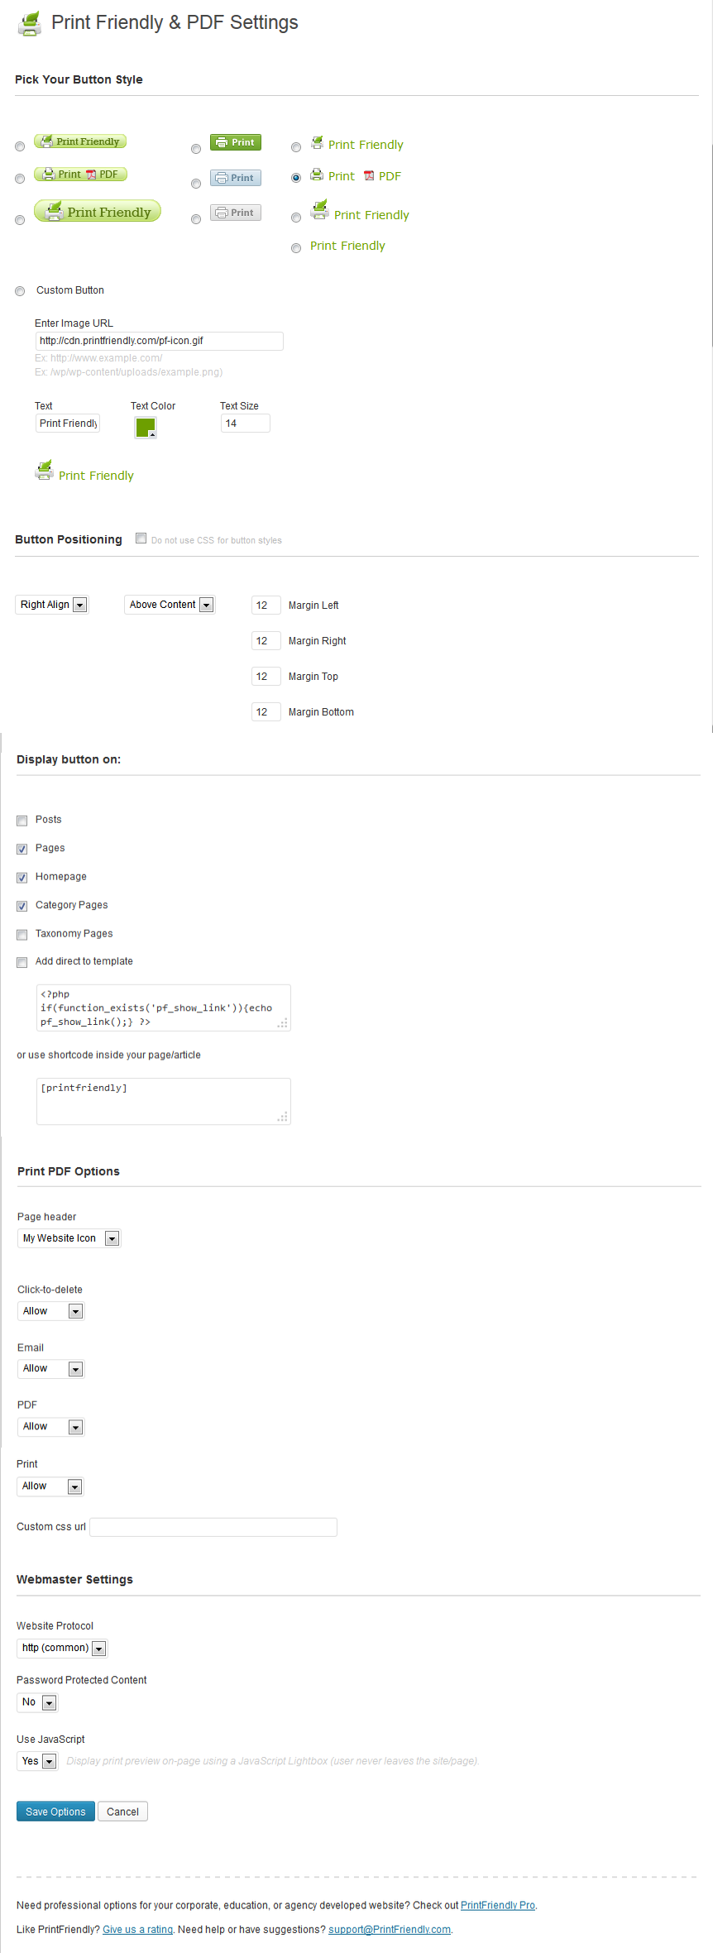Enable the Posts display checkbox
713x1953 pixels.
tap(22, 820)
